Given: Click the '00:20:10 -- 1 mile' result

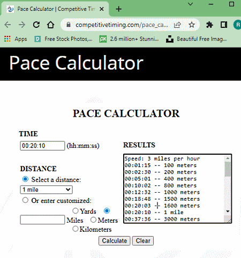Looking at the screenshot, I should click(x=154, y=213).
